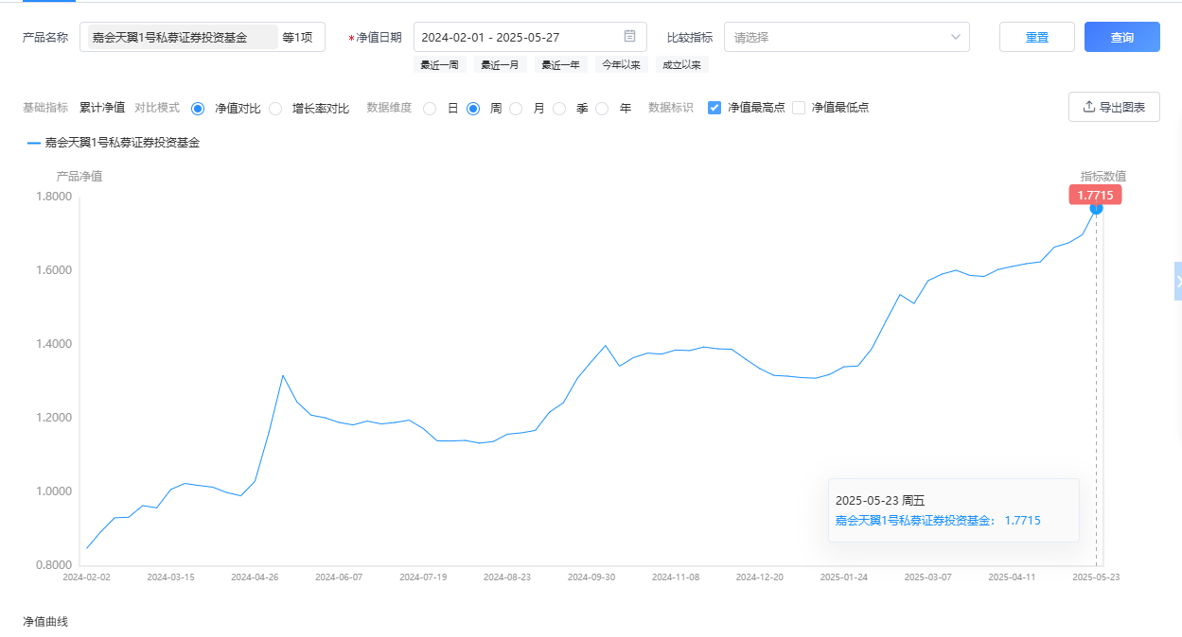Image resolution: width=1182 pixels, height=637 pixels.
Task: Click the blue legend line for 嘉会天翼1号
Action: tap(34, 144)
